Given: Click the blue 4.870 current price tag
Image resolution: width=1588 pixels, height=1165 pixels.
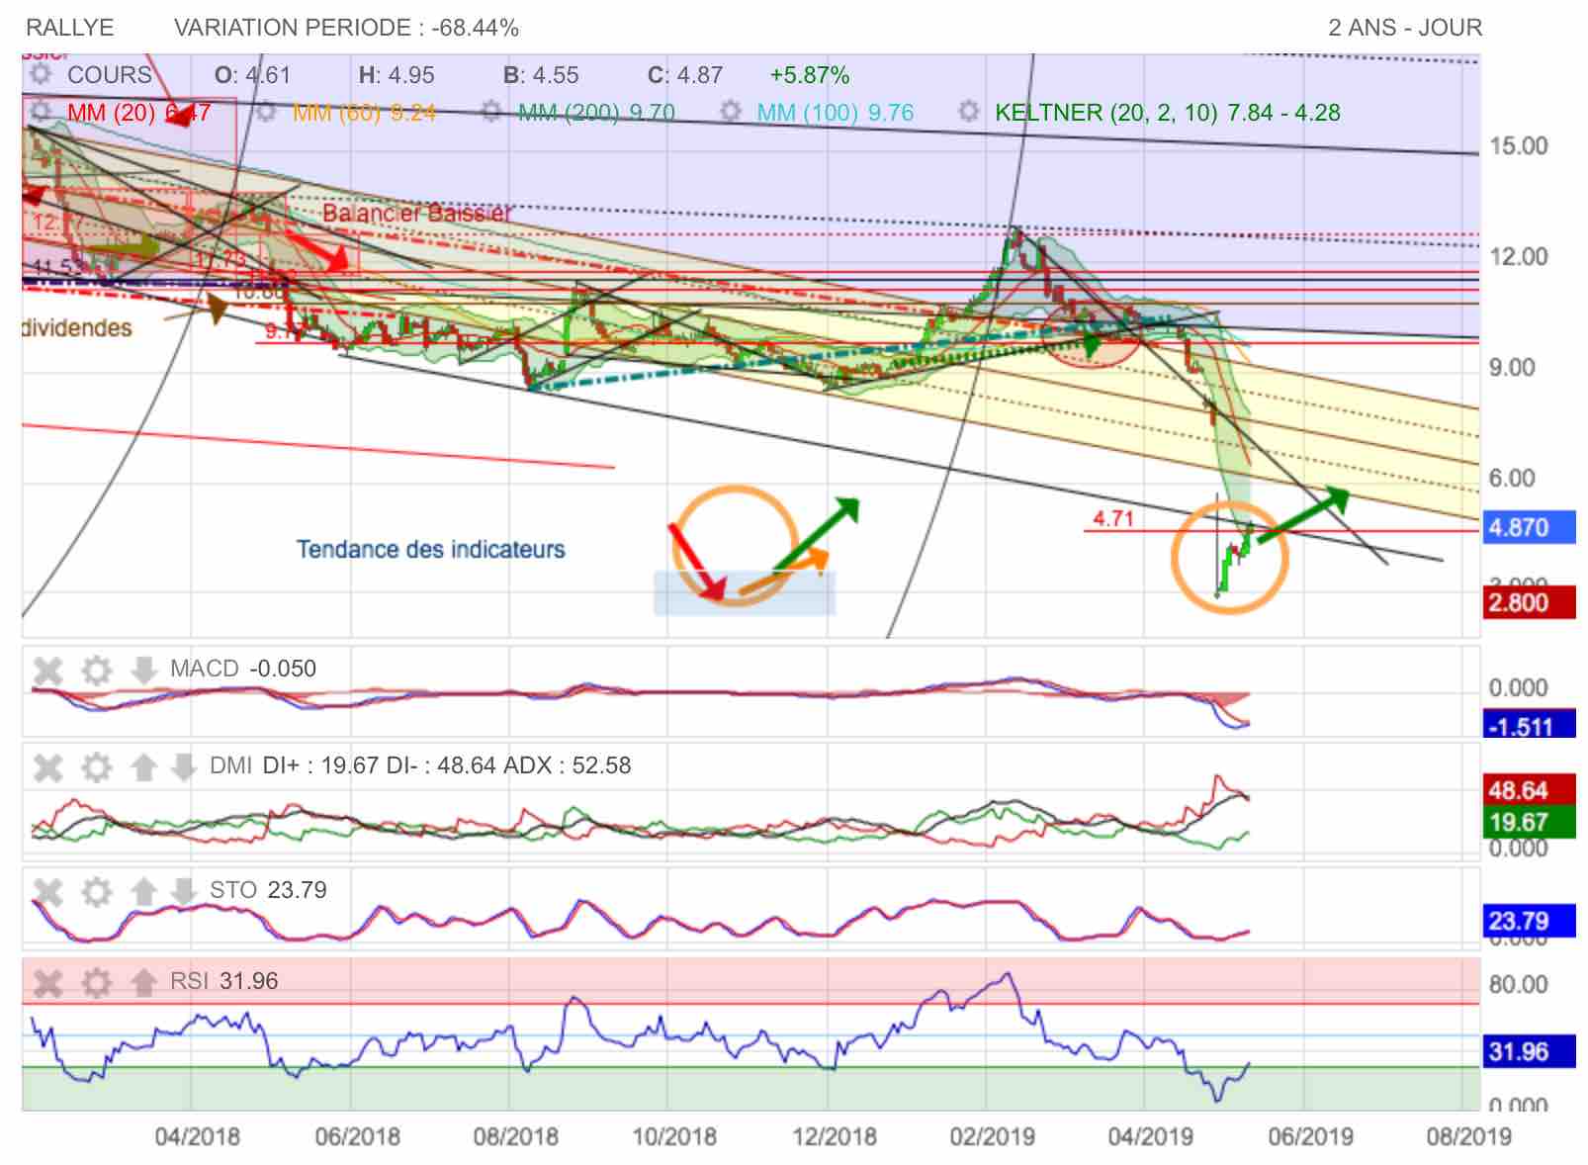Looking at the screenshot, I should 1529,527.
